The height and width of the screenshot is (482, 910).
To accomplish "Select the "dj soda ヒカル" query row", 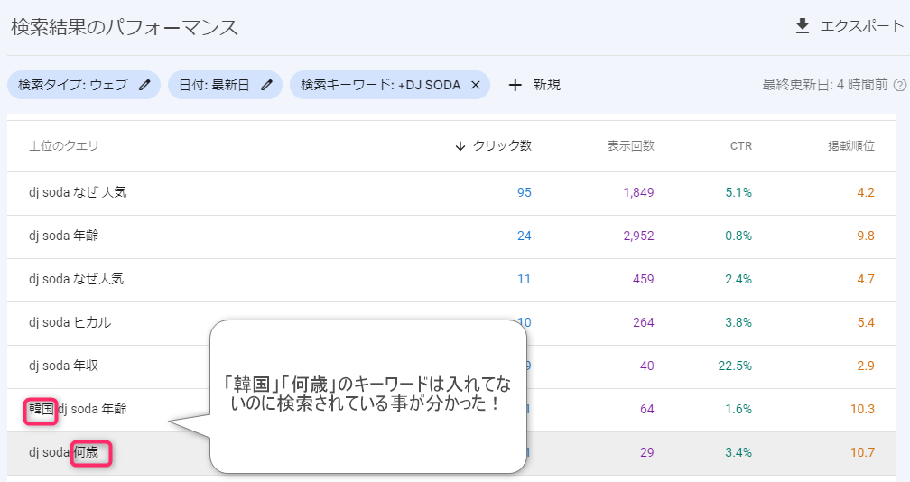I will tap(70, 322).
